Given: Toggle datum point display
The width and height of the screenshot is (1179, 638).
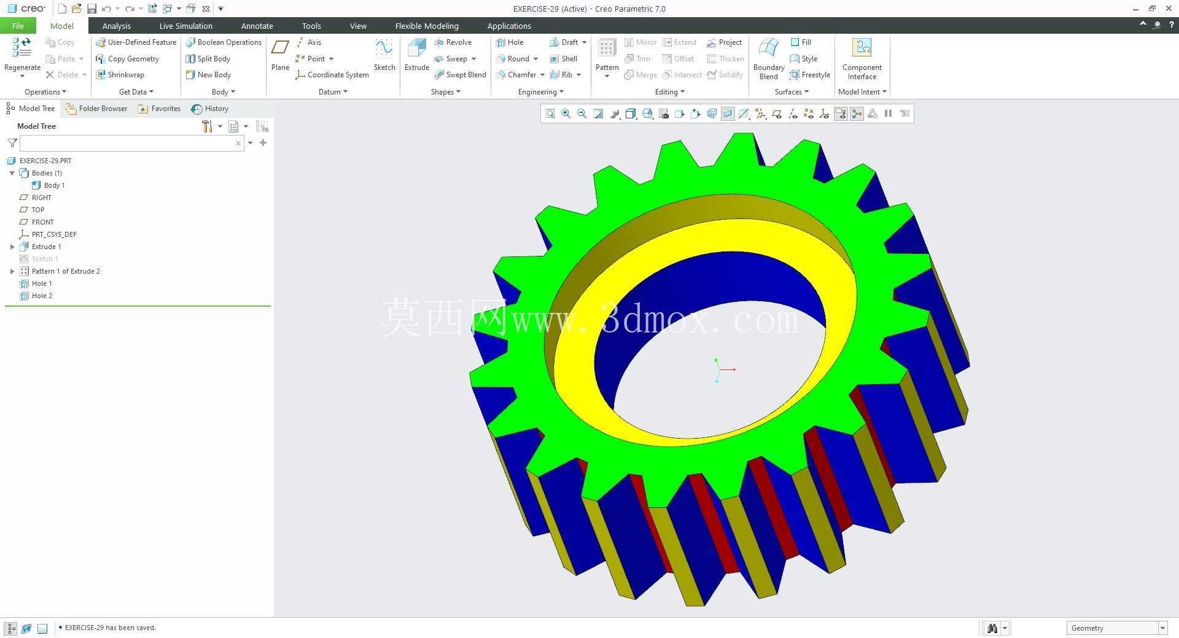Looking at the screenshot, I should (809, 113).
